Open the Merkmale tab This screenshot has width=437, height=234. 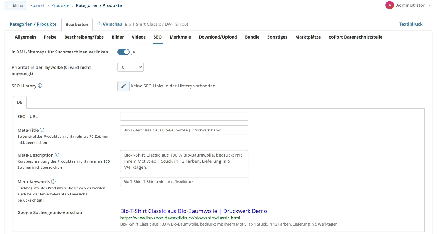[x=180, y=37]
